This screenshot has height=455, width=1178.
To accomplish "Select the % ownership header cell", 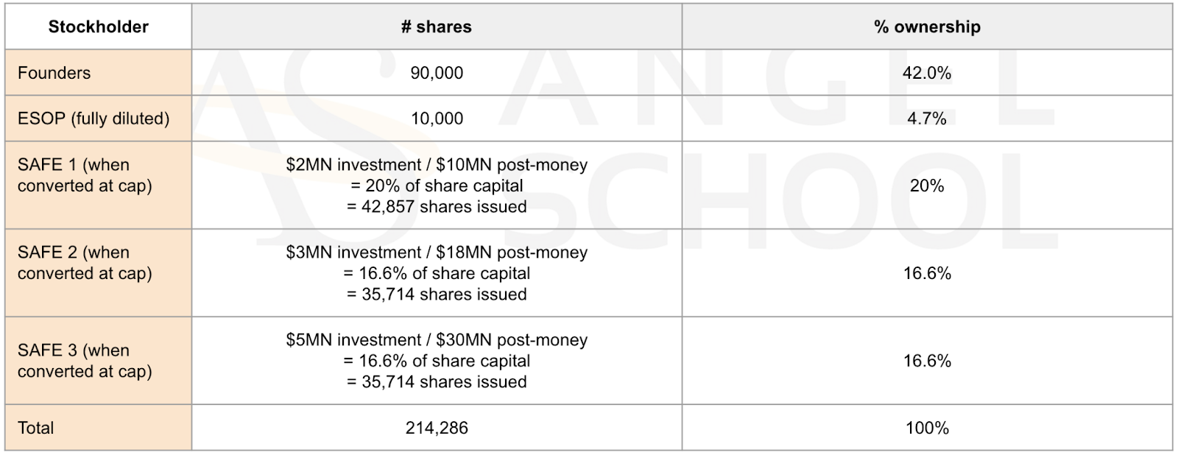I will tap(927, 27).
